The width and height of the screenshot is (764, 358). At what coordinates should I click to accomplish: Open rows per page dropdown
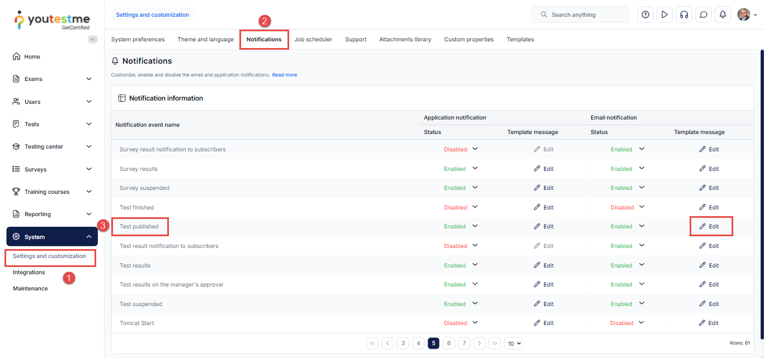(513, 343)
